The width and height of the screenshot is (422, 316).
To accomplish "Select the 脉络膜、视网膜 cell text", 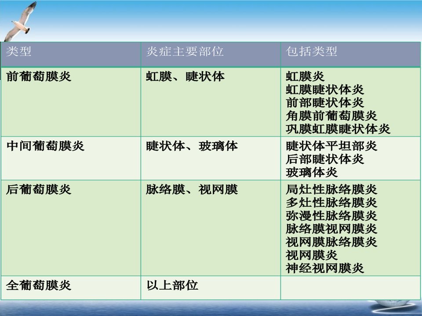I will click(x=192, y=189).
